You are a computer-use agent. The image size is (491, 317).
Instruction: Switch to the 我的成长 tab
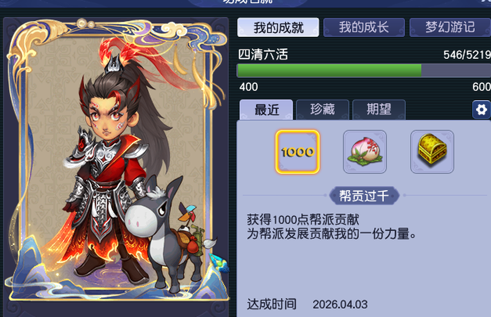[364, 27]
